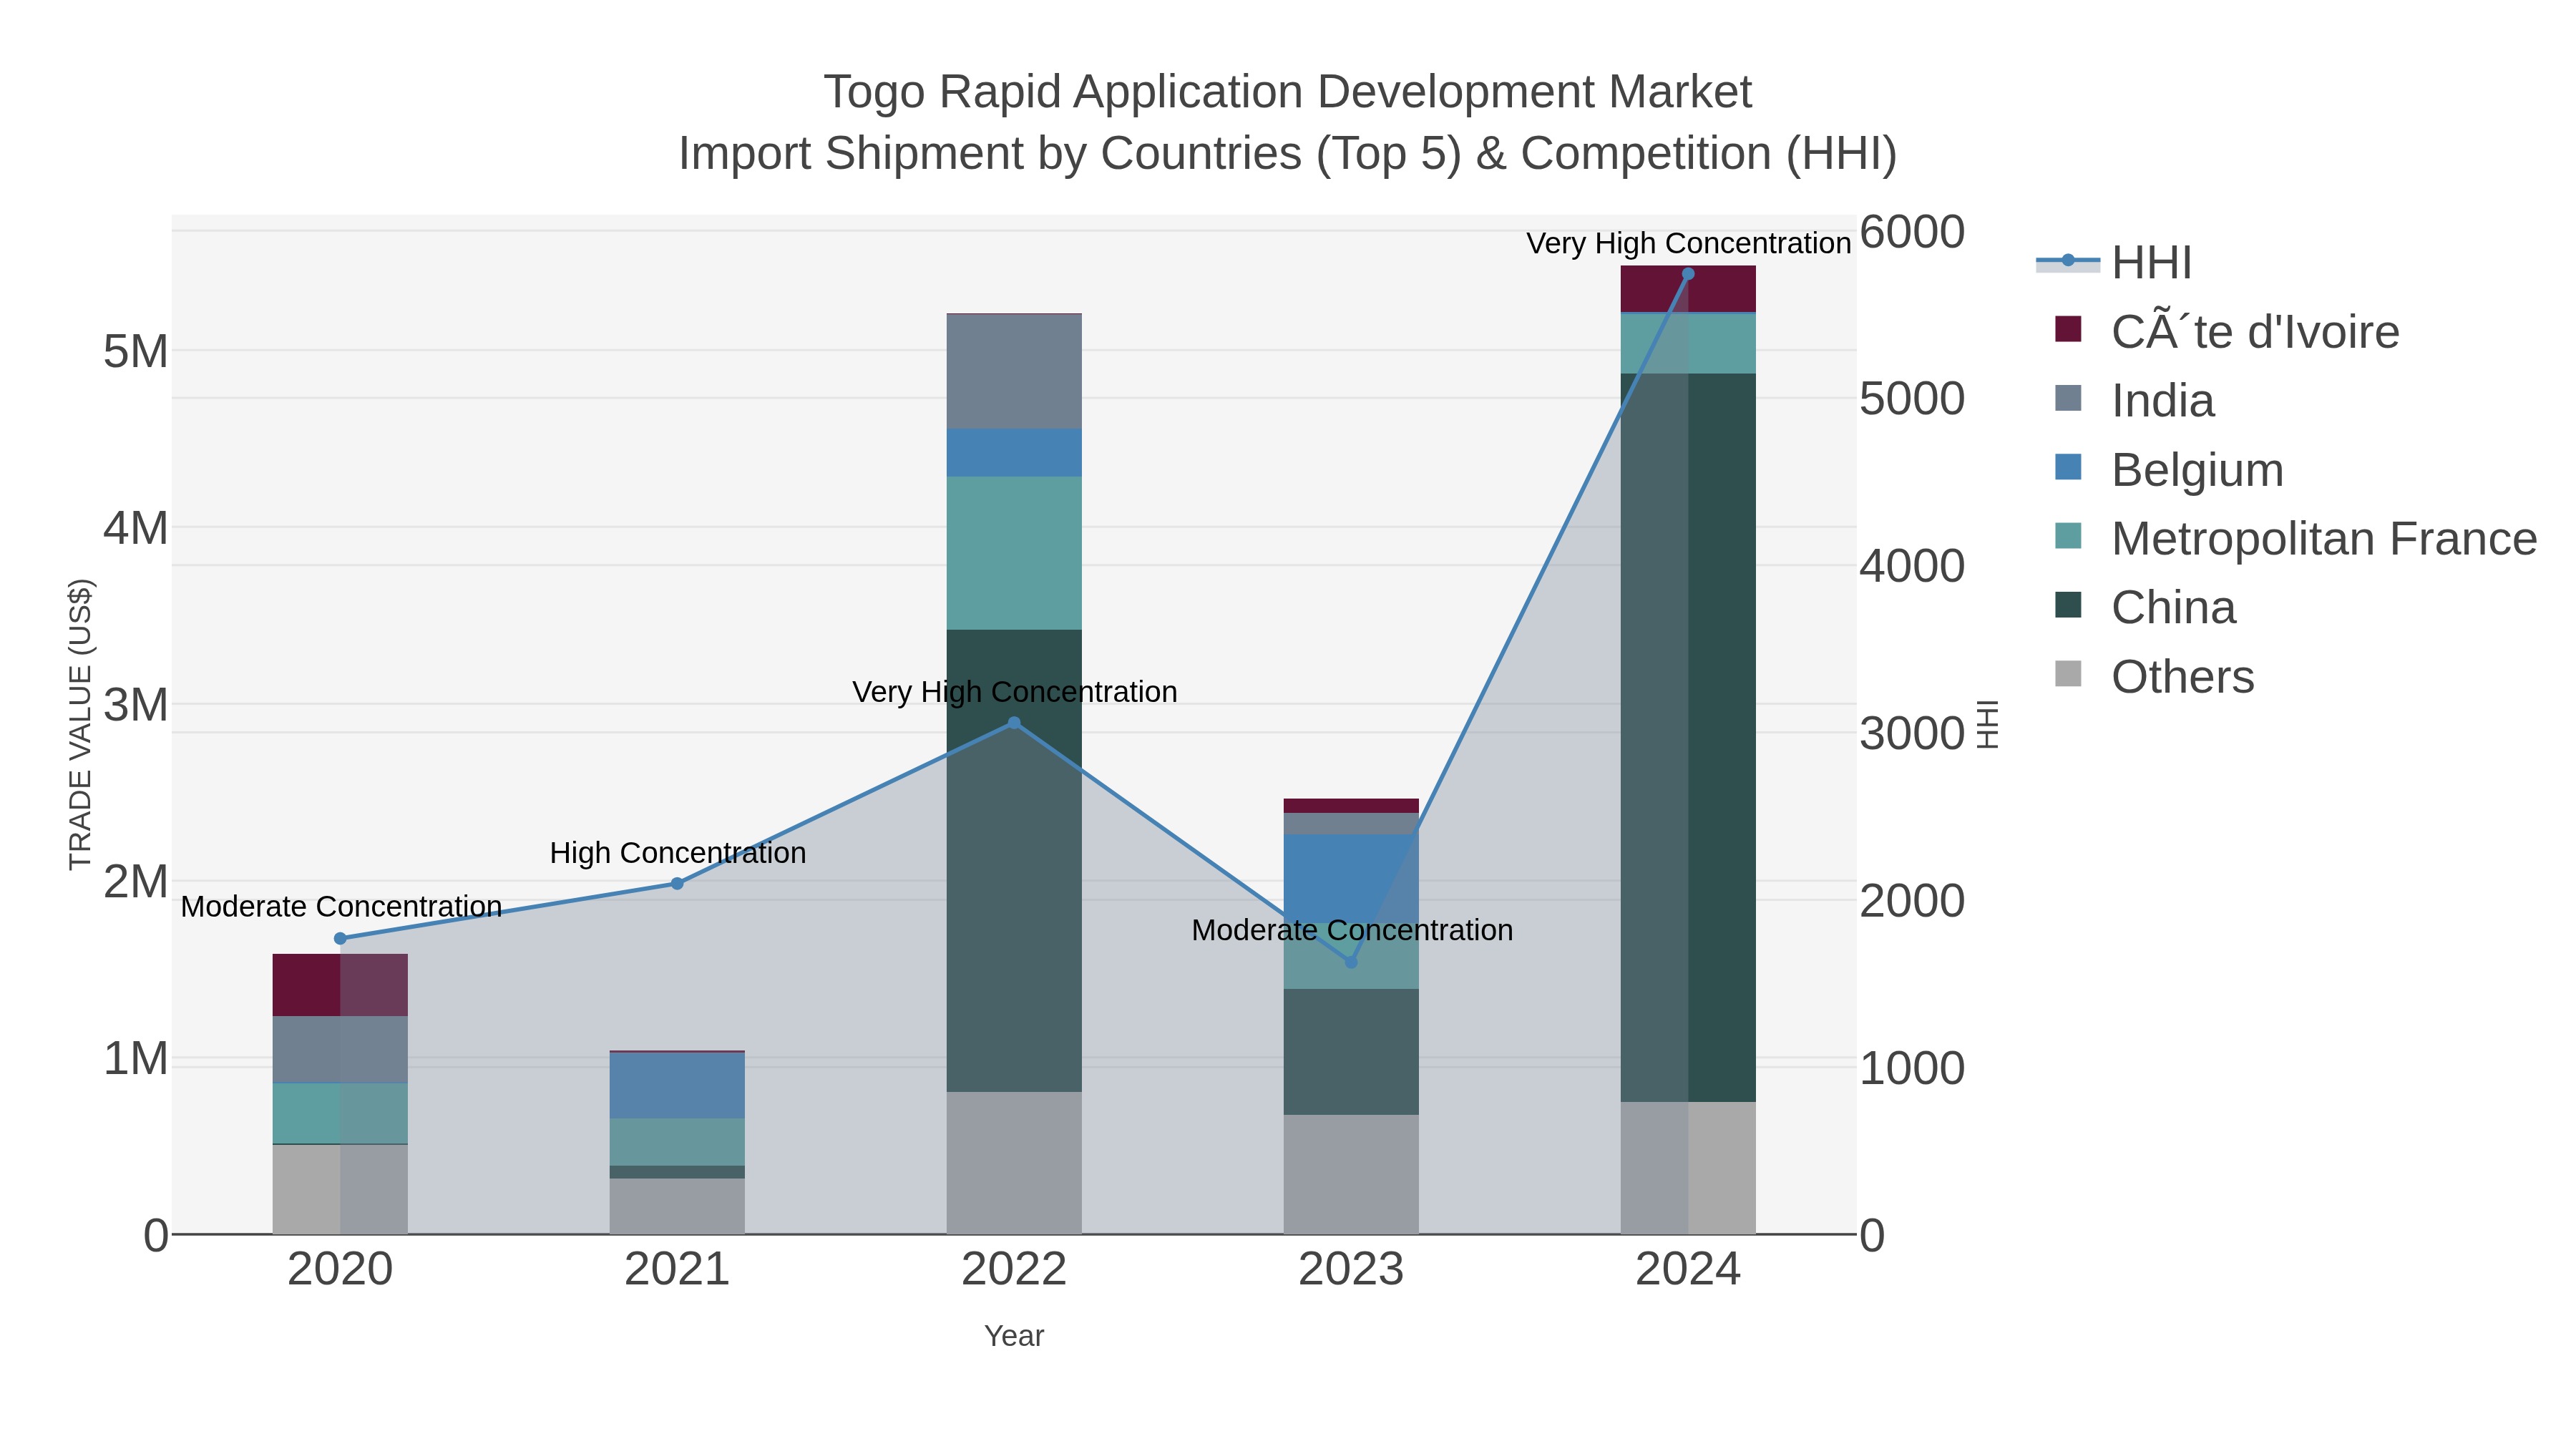Click the Others segment of the 2022 bar
This screenshot has height=1449, width=2576.
click(x=1014, y=1163)
